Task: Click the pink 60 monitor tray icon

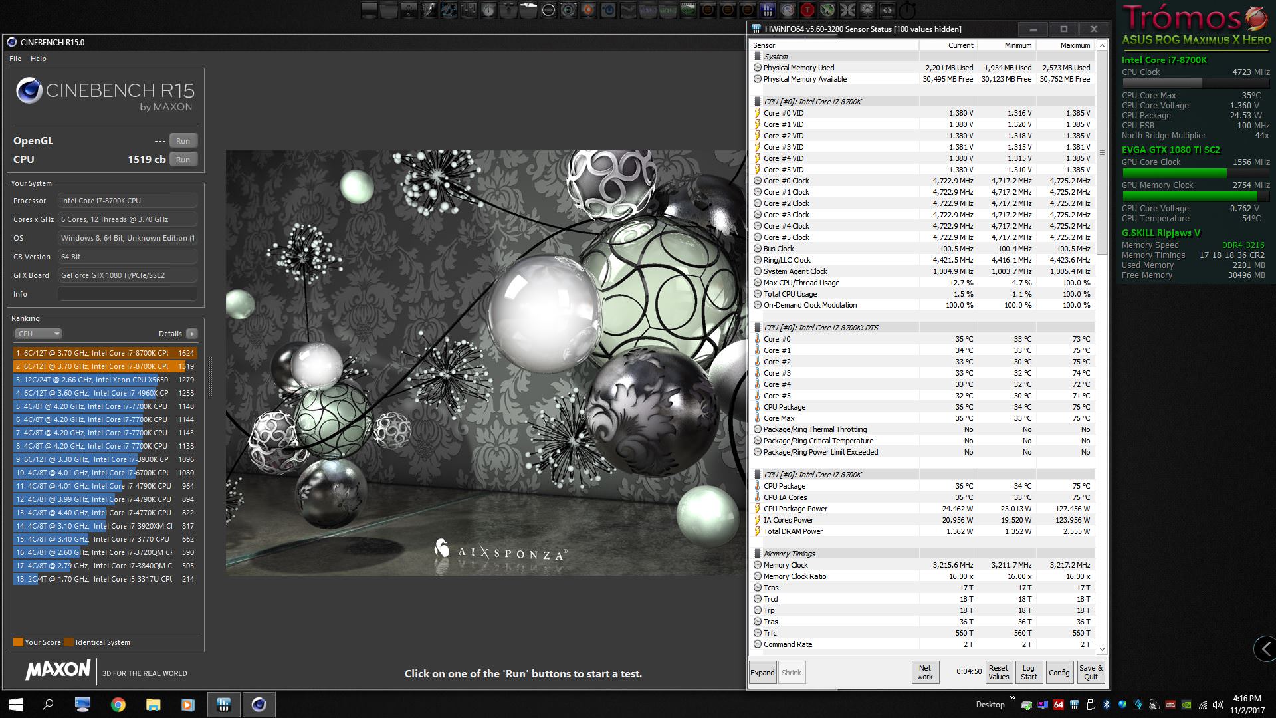Action: [1043, 705]
